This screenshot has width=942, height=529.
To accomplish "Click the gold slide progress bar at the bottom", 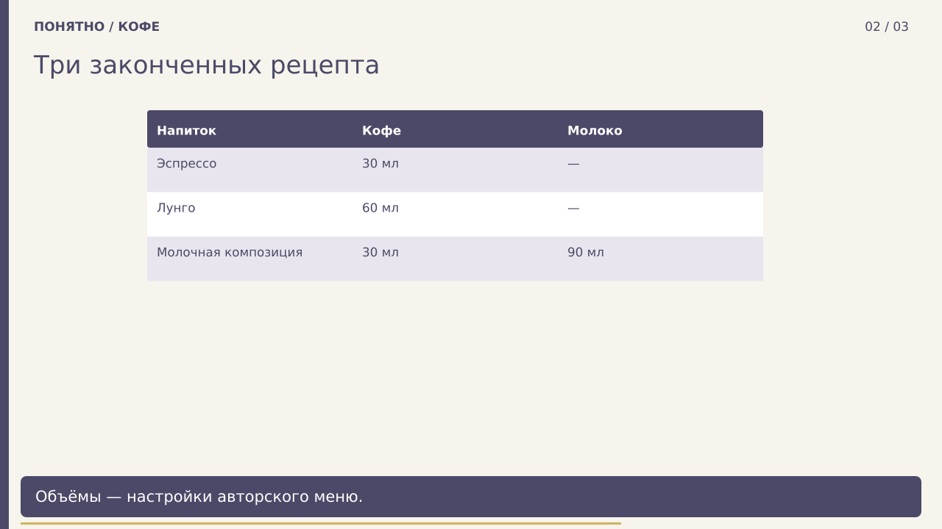I will pyautogui.click(x=321, y=524).
